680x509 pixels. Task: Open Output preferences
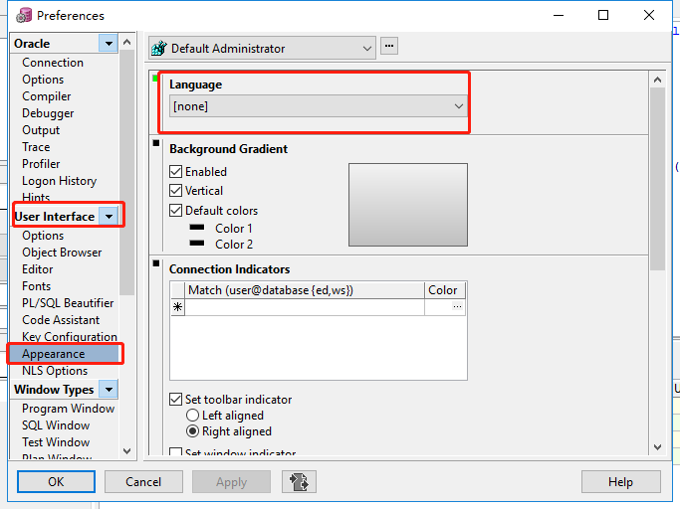click(x=41, y=130)
